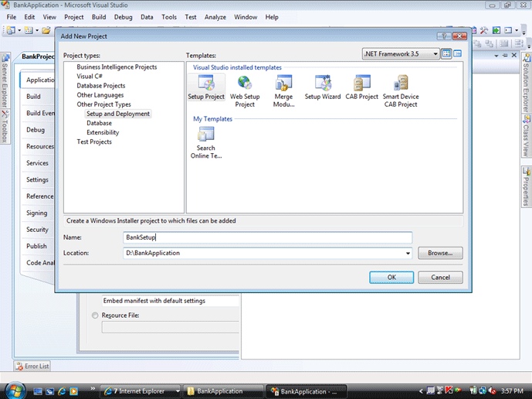
Task: Open Internet Explorer taskbar group dropdown
Action: click(x=178, y=391)
